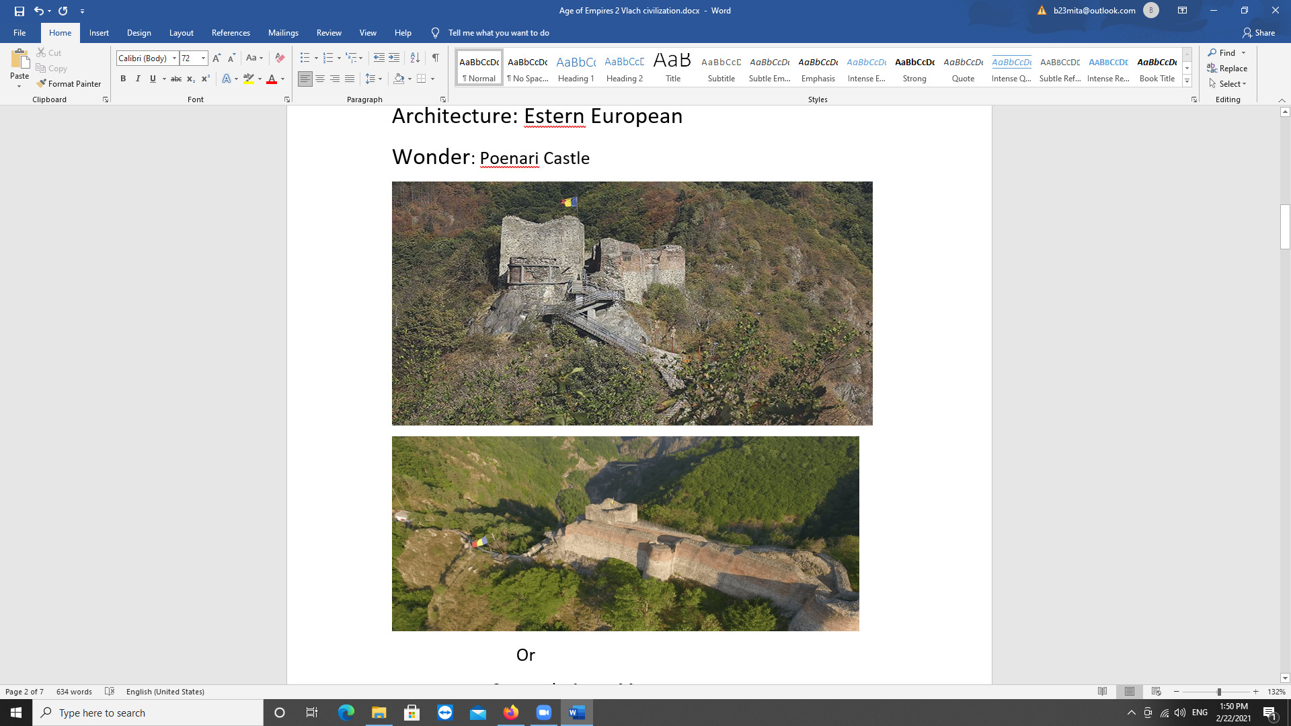The width and height of the screenshot is (1291, 726).
Task: Open text effects and typography
Action: 227,79
